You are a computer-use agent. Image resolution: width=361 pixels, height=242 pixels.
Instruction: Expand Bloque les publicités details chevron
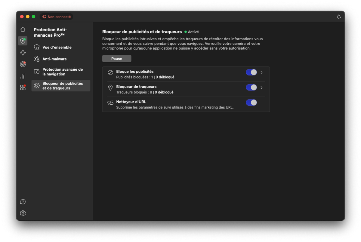pyautogui.click(x=261, y=72)
